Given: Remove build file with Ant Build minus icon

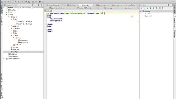Looking at the screenshot, I should pos(144,8).
